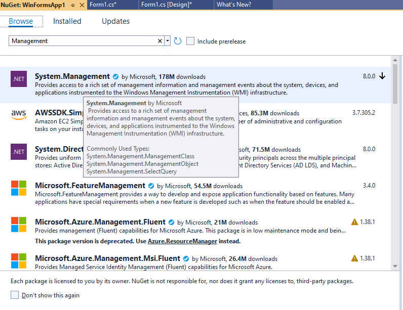The height and width of the screenshot is (310, 403).
Task: Open the search box dropdown arrow
Action: pos(167,41)
